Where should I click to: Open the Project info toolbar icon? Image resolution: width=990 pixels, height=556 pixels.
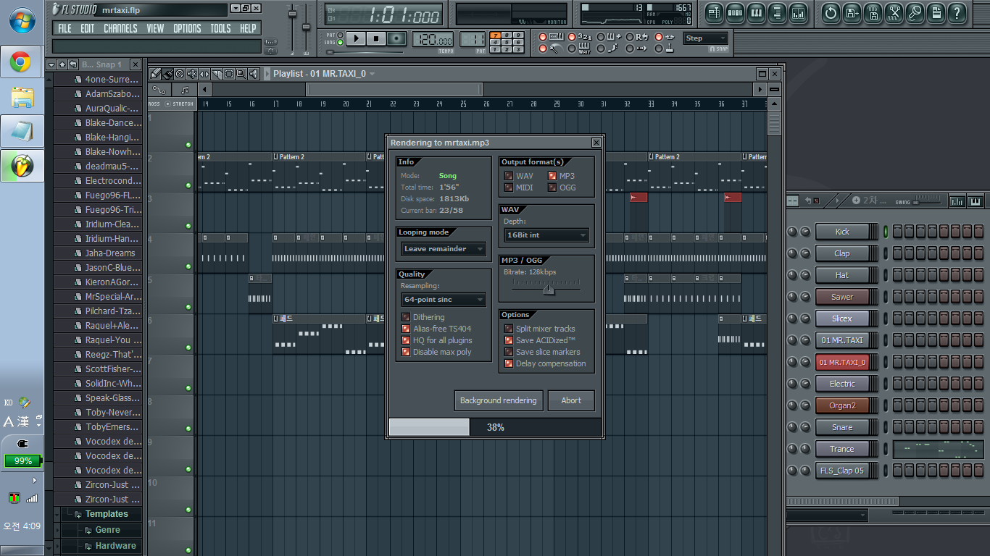[936, 12]
